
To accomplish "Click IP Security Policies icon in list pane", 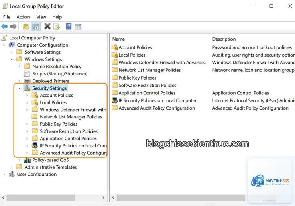I will click(x=114, y=100).
